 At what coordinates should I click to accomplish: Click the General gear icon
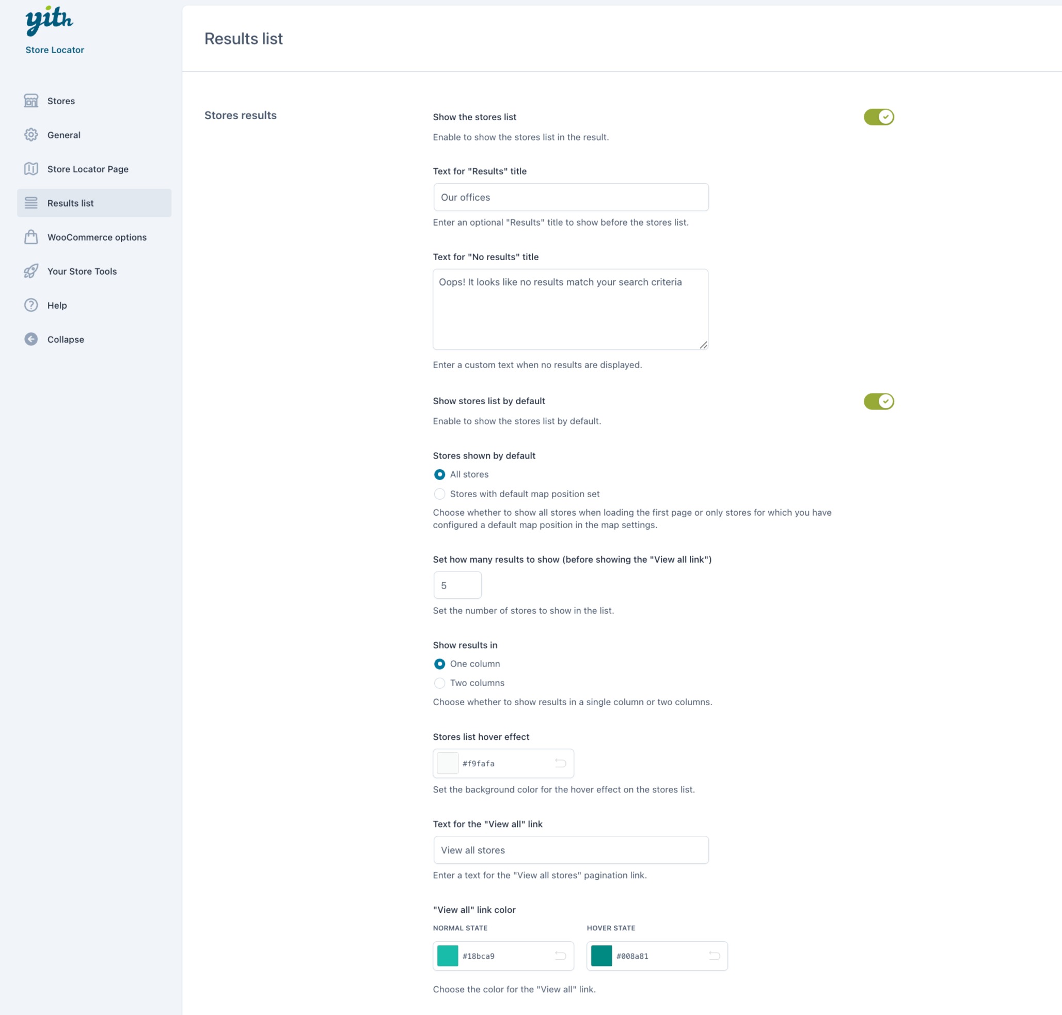tap(31, 135)
